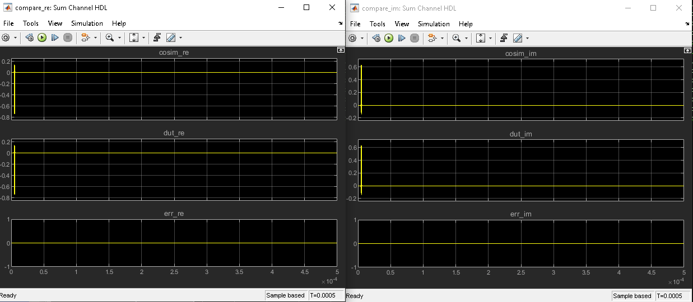Image resolution: width=693 pixels, height=302 pixels.
Task: Click step forward button in compare_im toolbar
Action: [402, 38]
